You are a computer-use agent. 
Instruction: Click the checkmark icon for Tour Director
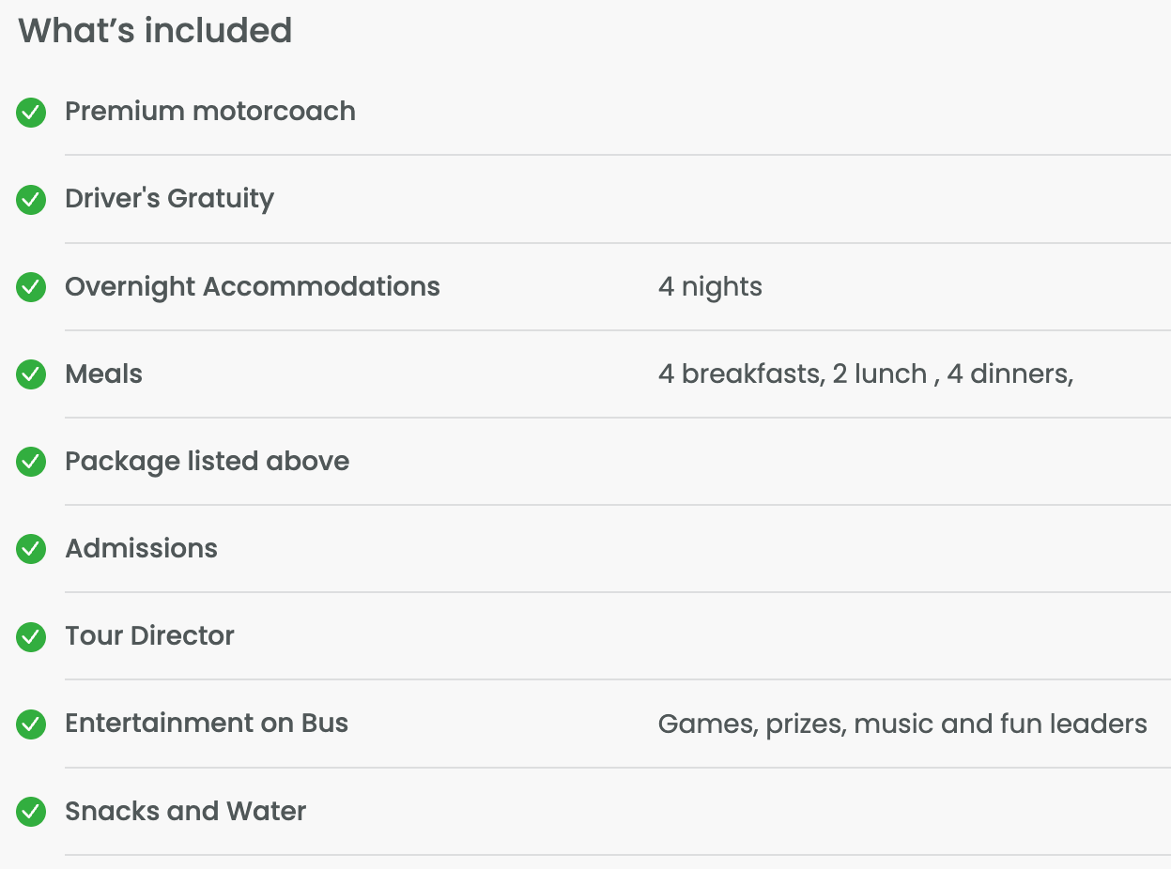(x=31, y=636)
